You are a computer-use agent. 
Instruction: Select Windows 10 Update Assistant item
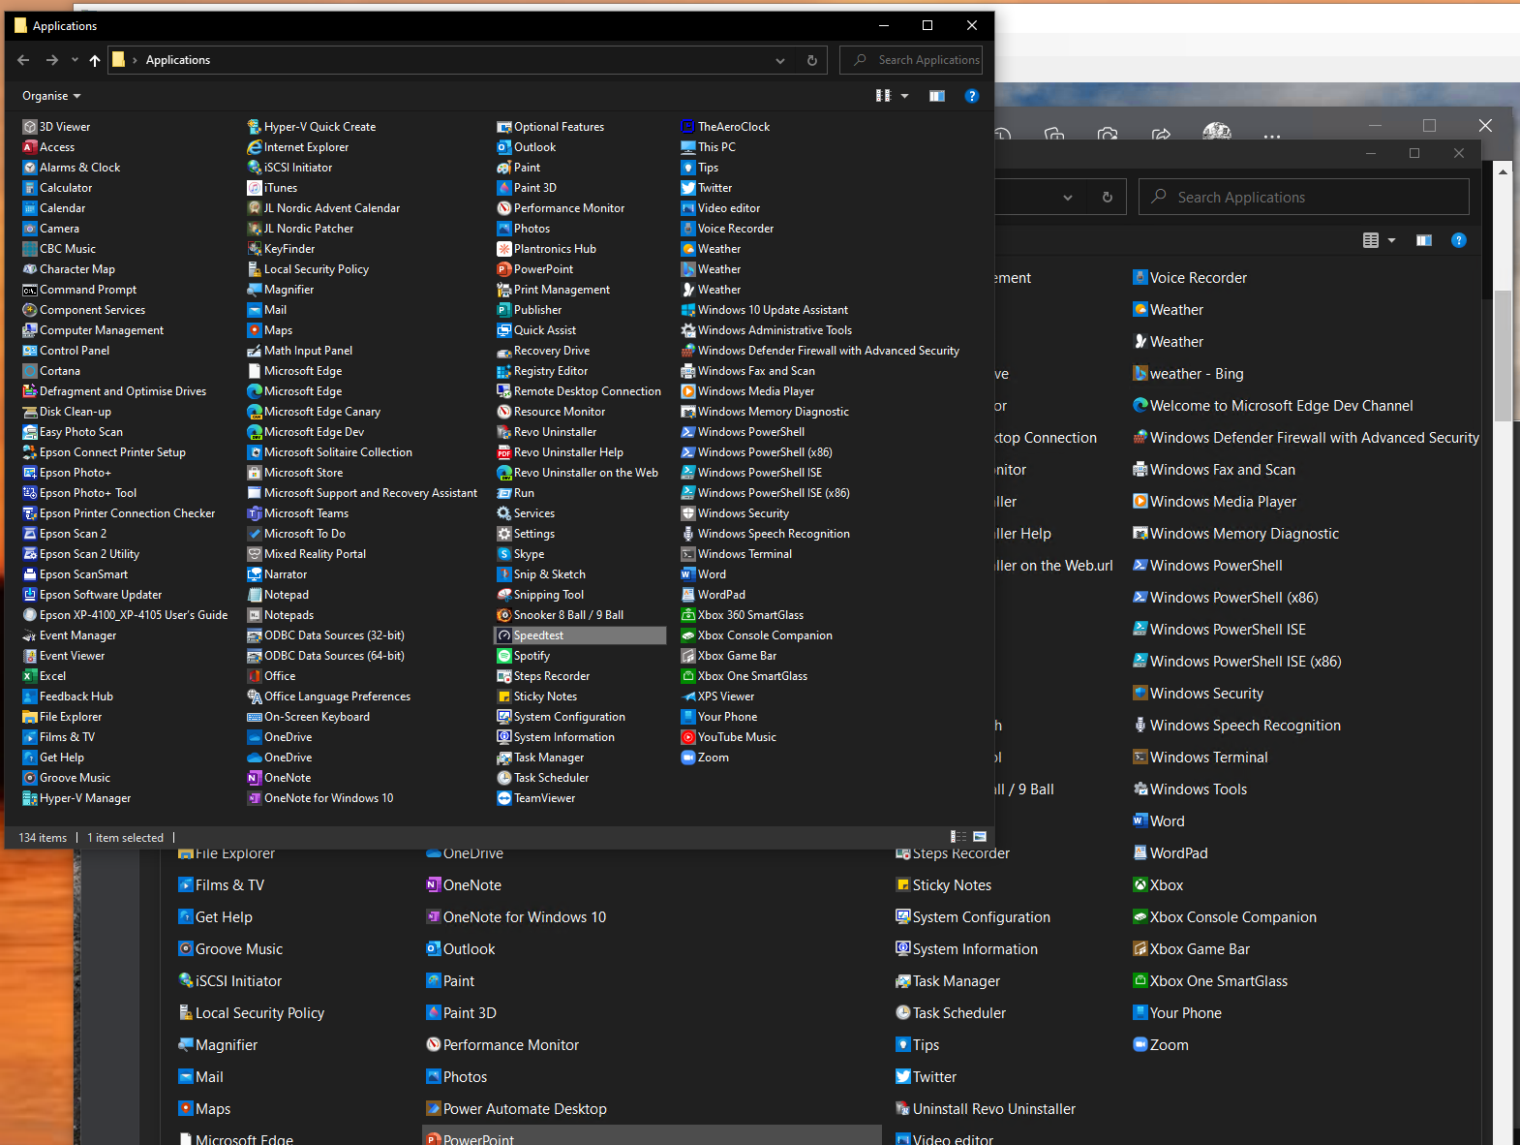765,310
